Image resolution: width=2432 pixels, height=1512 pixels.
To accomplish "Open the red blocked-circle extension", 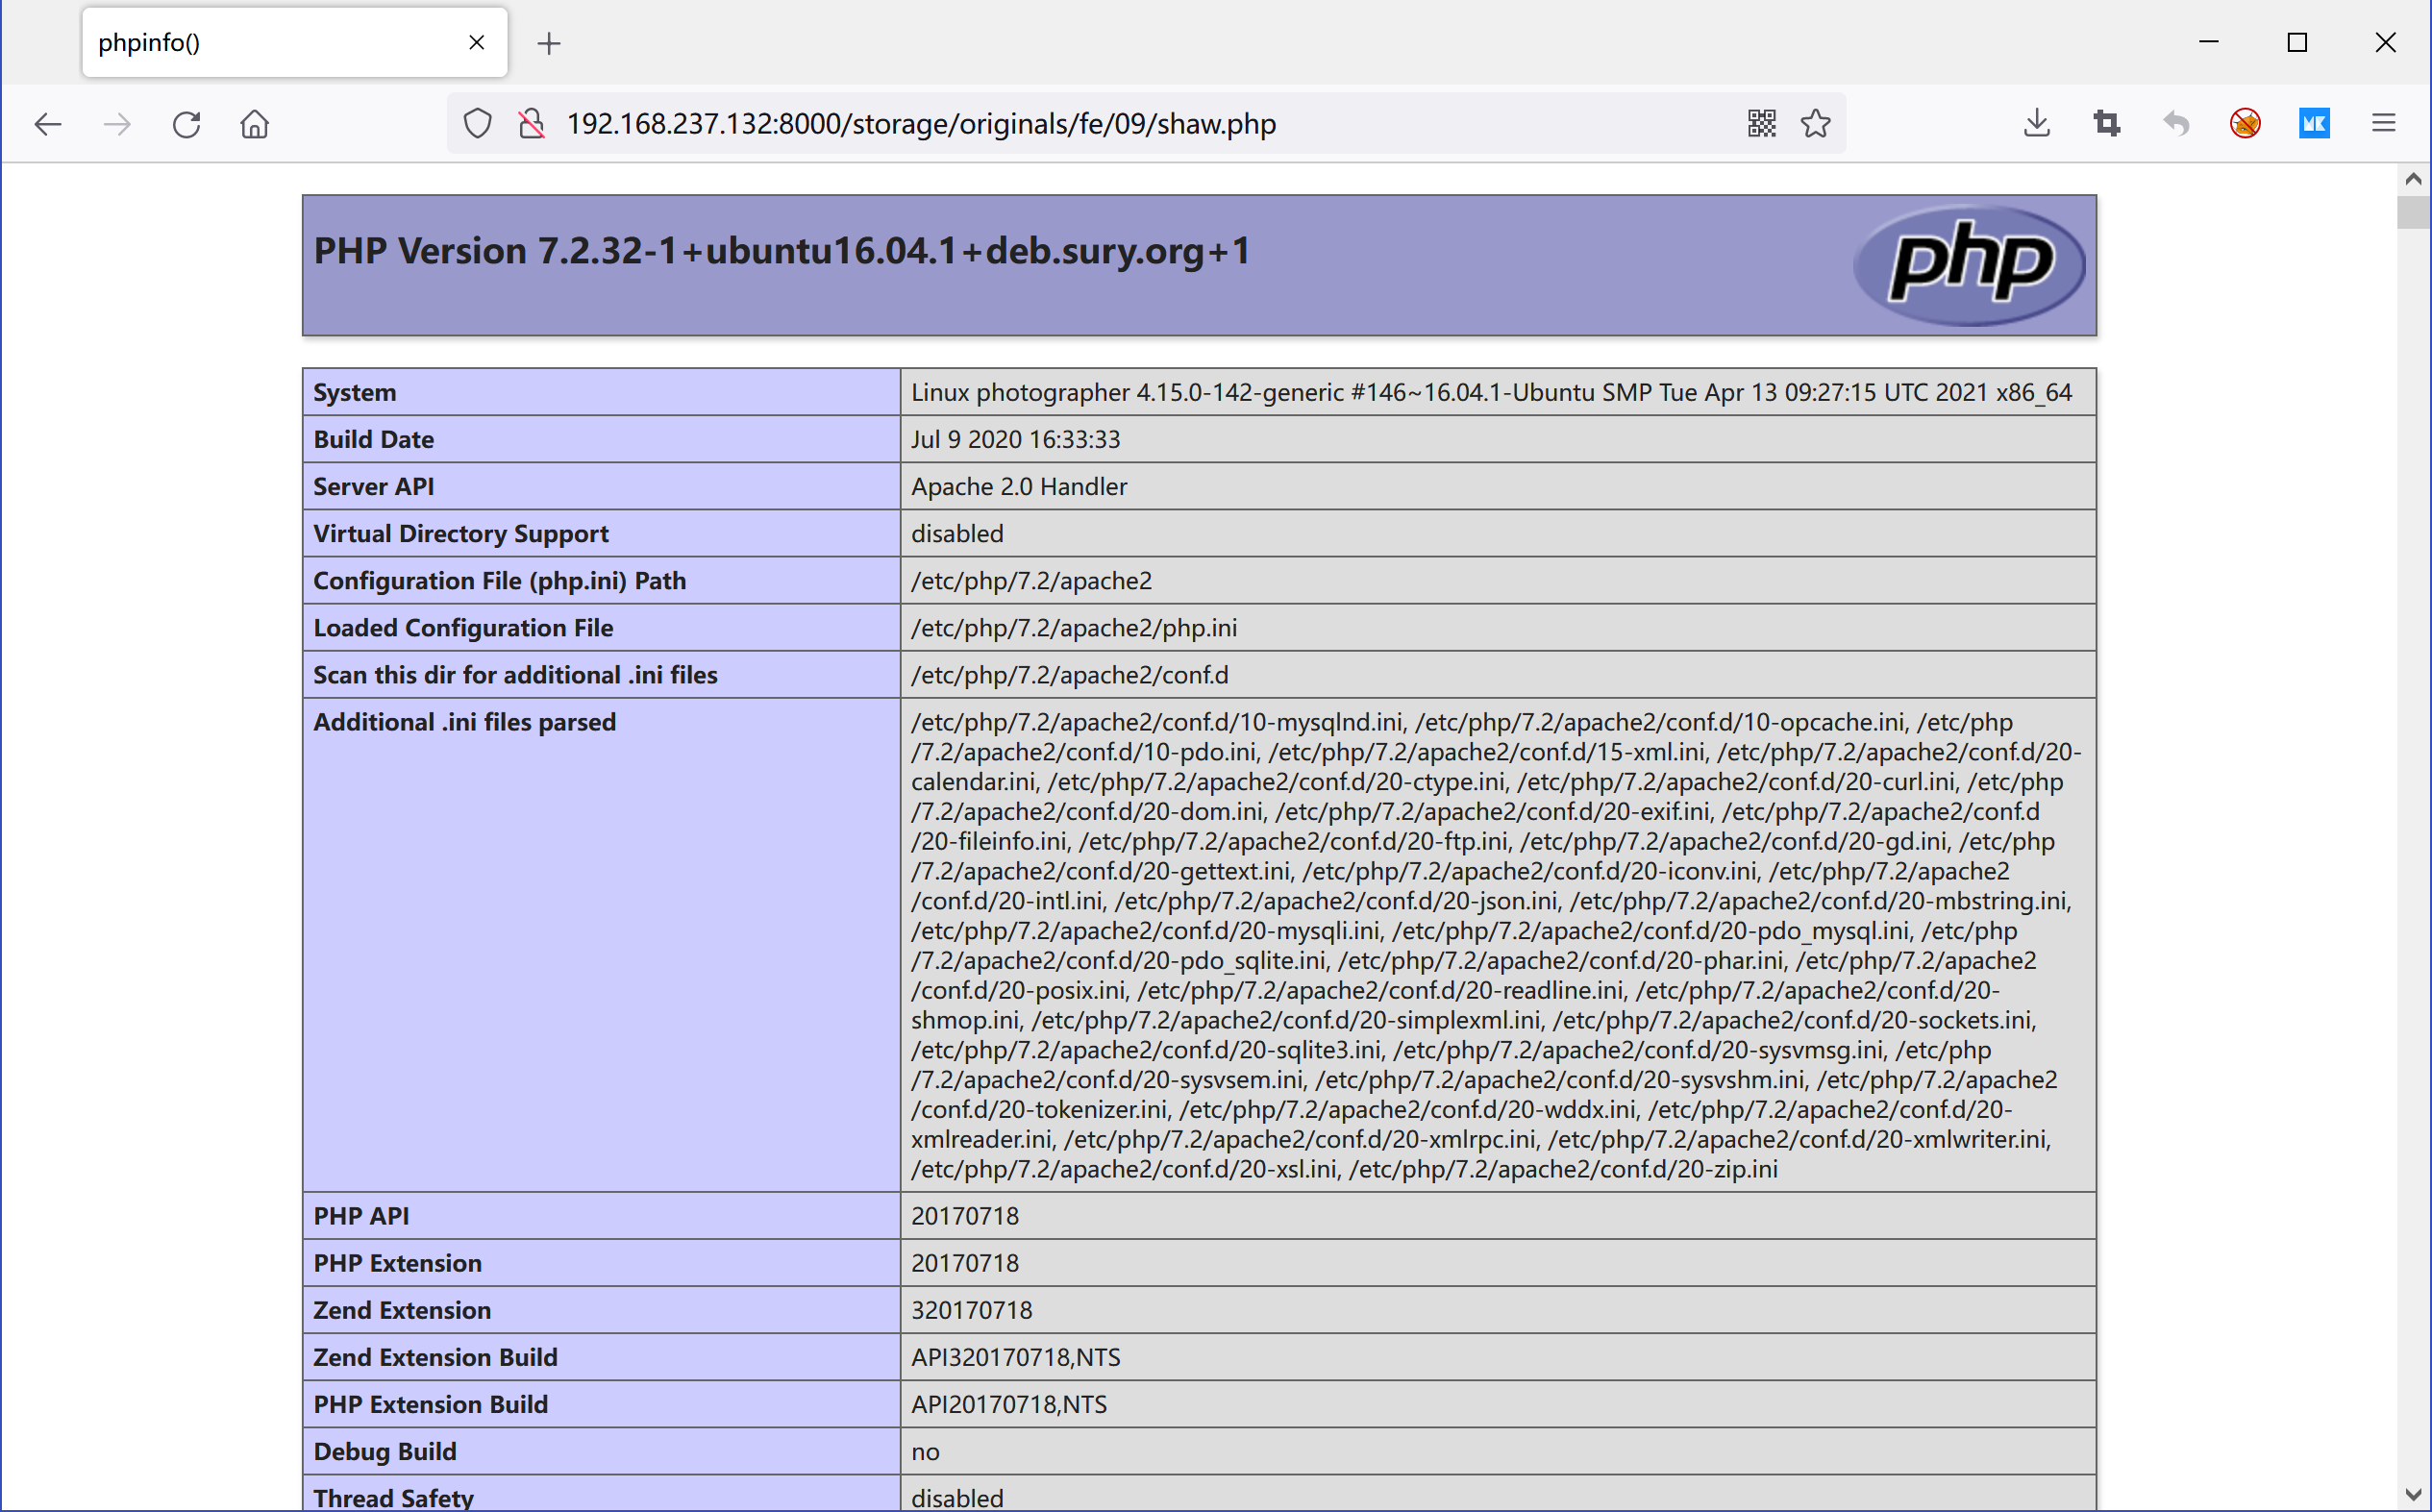I will [2245, 124].
